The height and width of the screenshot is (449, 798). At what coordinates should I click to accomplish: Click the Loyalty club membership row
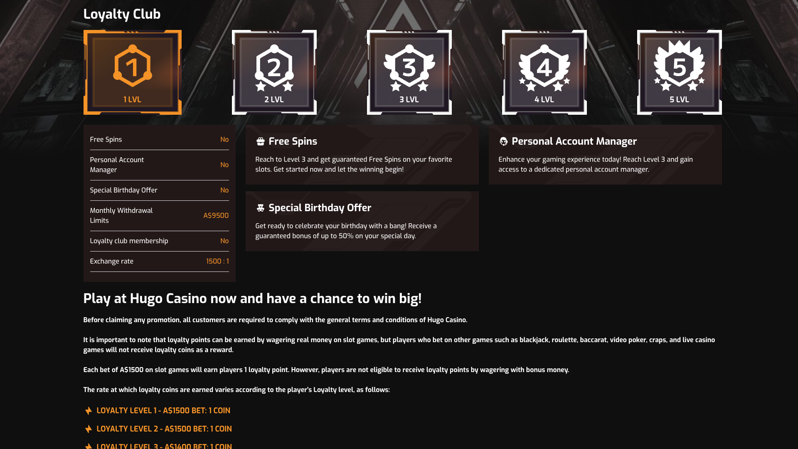tap(159, 241)
